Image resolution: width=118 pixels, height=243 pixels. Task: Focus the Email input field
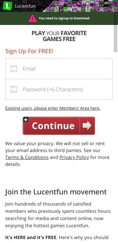tap(59, 69)
